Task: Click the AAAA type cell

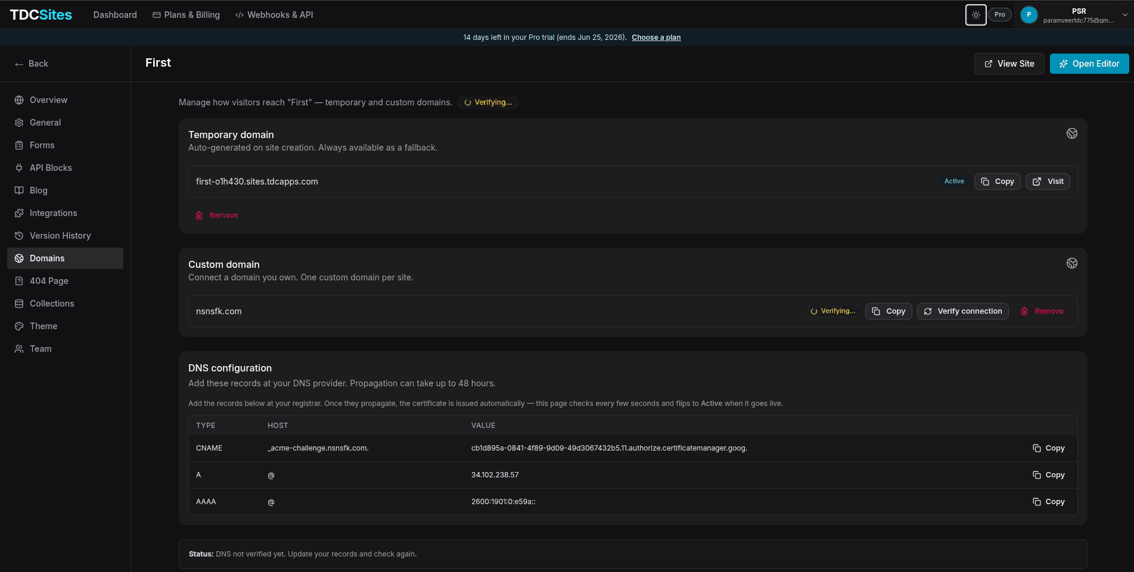Action: click(206, 502)
